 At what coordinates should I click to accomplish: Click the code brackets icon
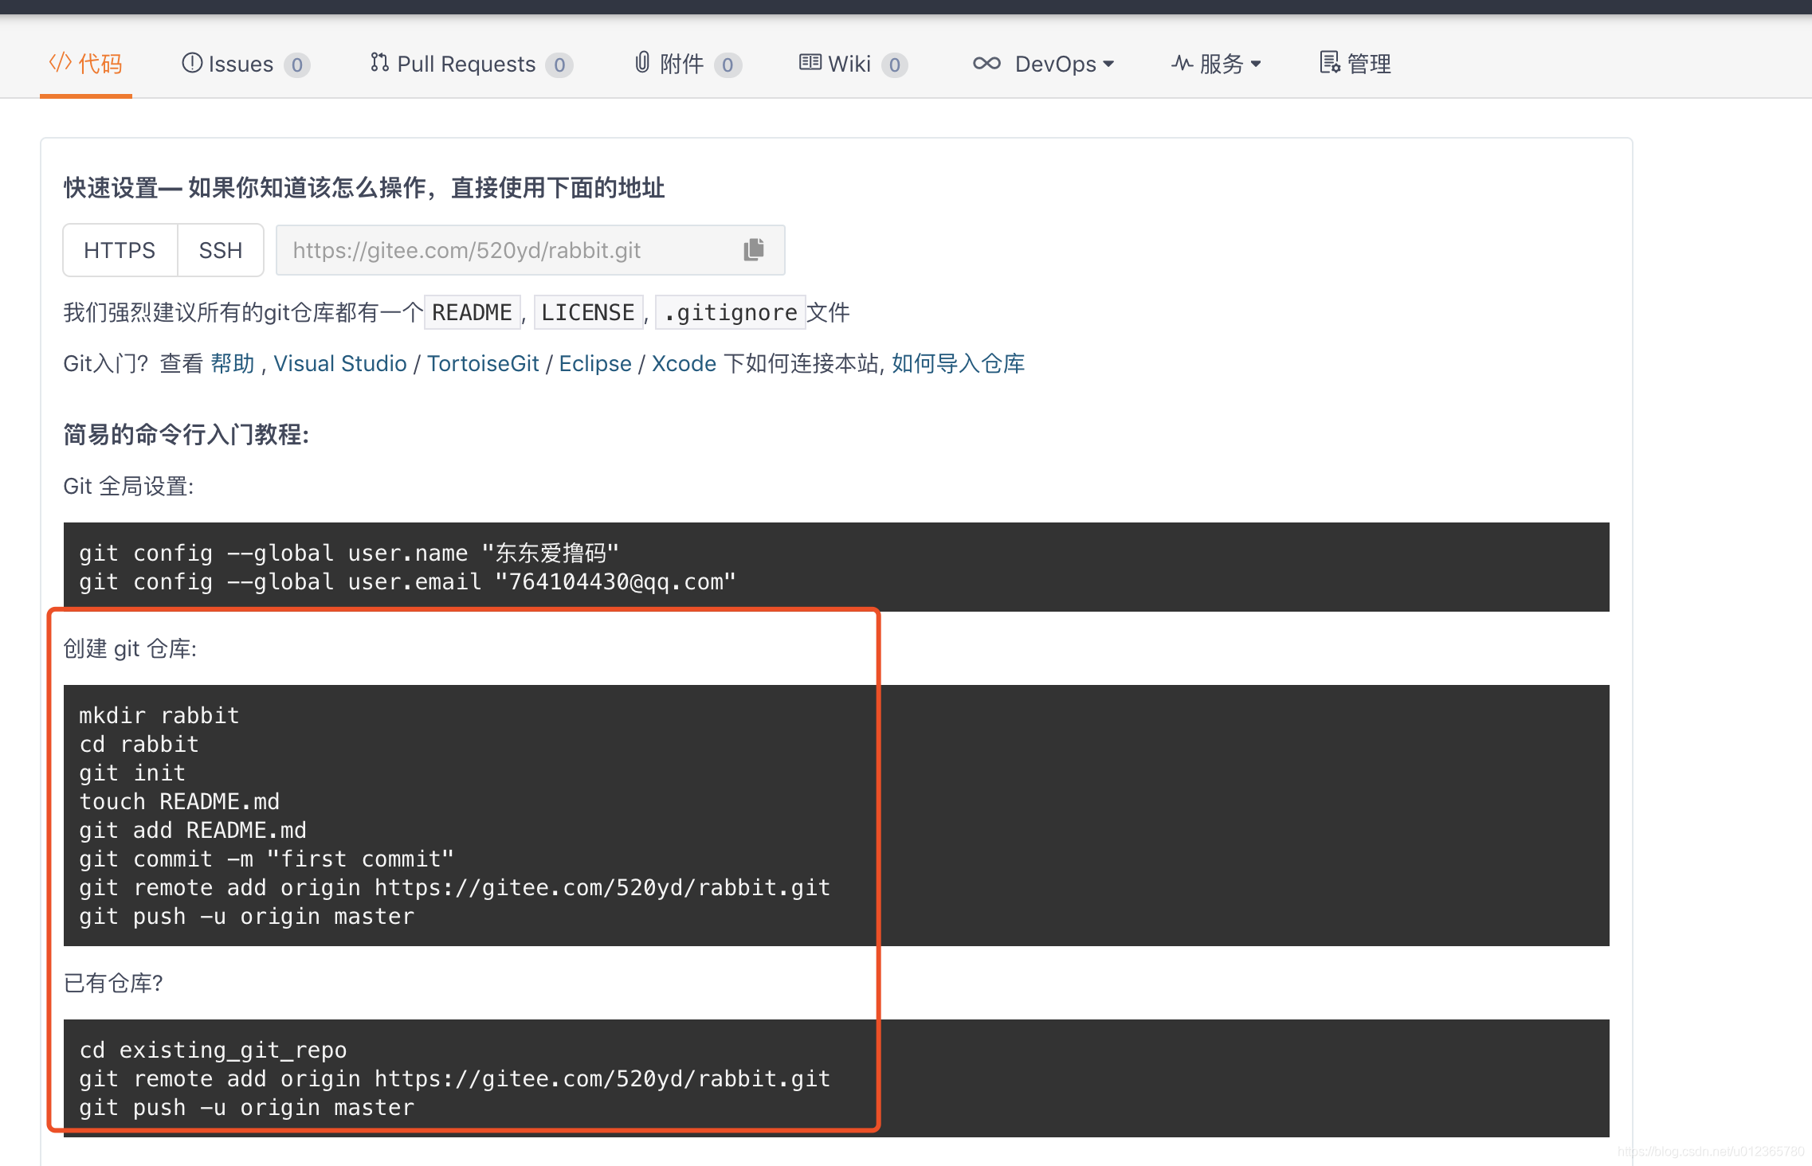(60, 62)
